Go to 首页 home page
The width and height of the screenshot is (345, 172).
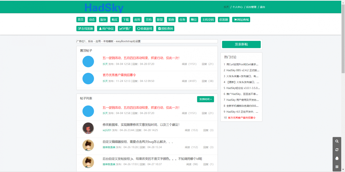point(81,20)
